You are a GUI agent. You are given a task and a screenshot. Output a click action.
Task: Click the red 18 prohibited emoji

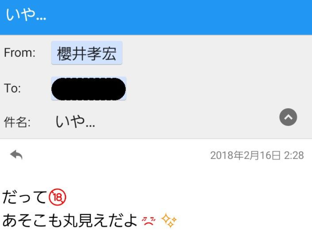click(57, 197)
